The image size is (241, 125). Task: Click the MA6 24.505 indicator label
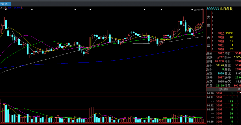click(x=14, y=8)
